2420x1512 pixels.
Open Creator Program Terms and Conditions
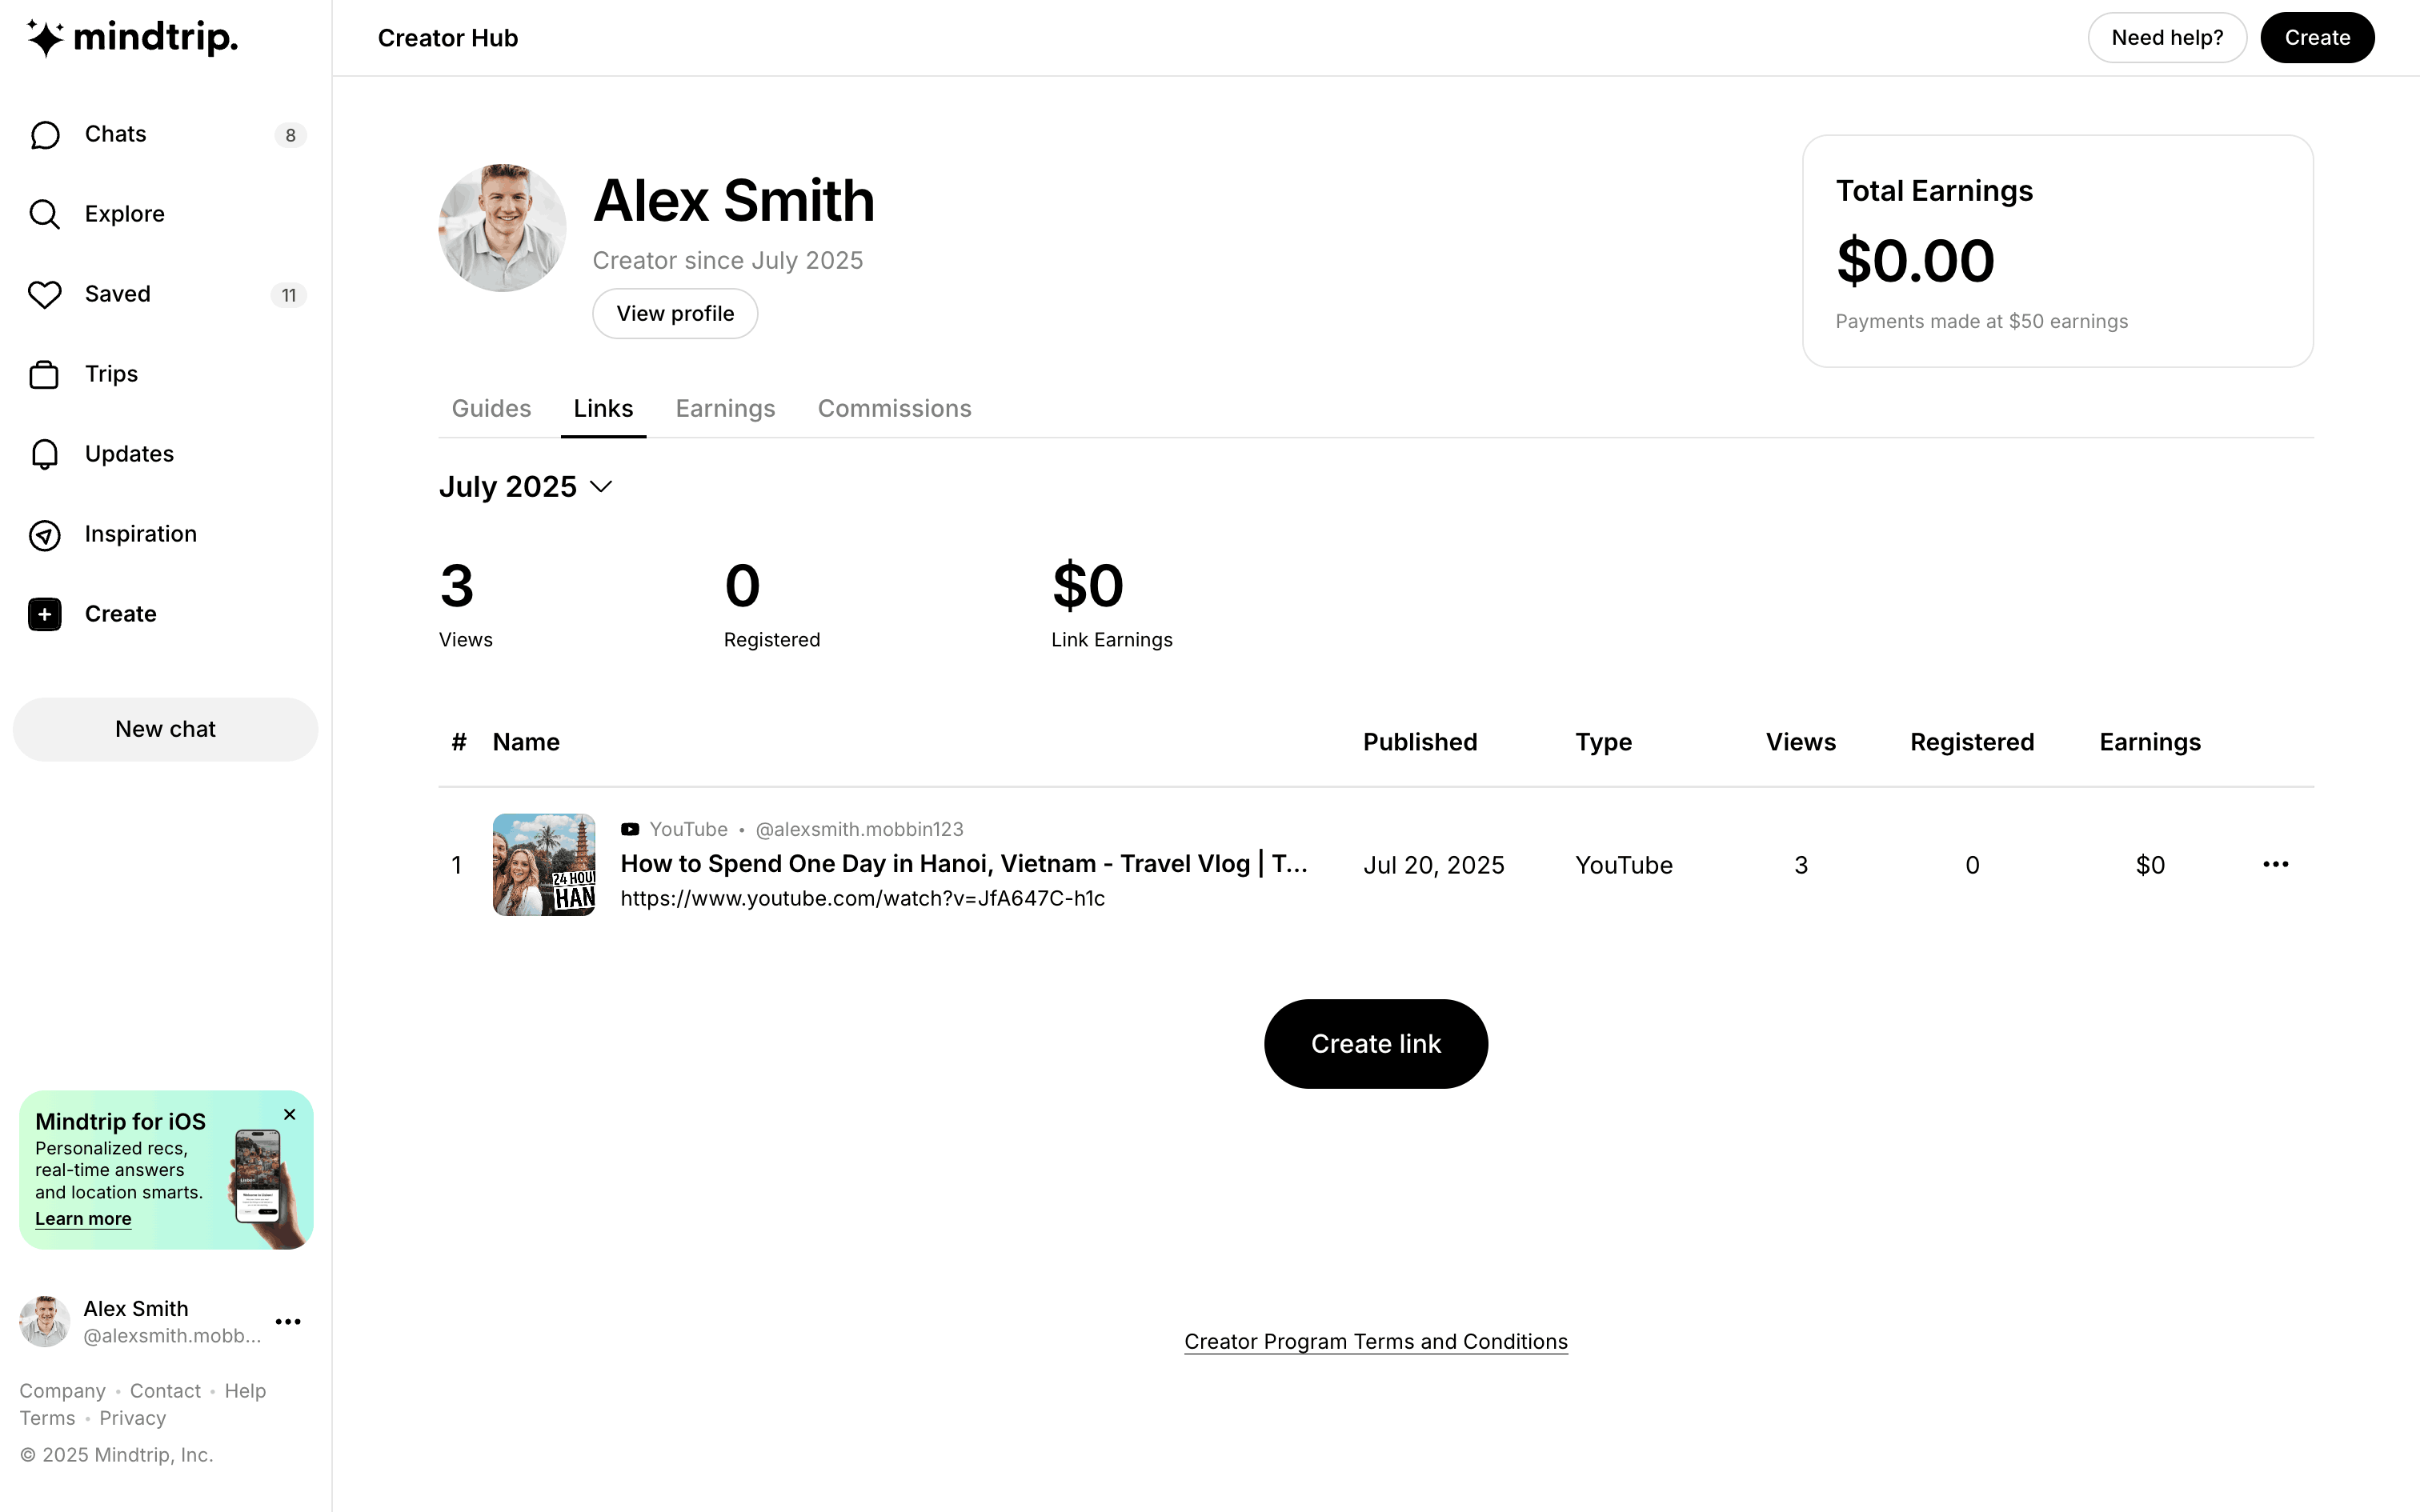pyautogui.click(x=1375, y=1341)
